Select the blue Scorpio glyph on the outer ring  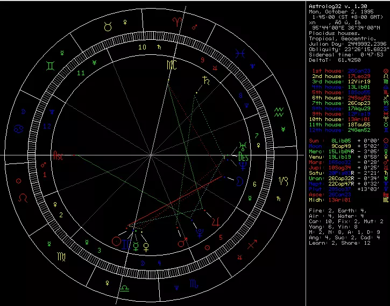pyautogui.click(x=194, y=283)
